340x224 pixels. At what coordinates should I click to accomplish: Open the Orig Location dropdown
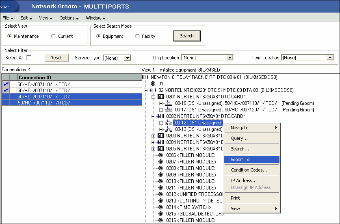coord(230,58)
